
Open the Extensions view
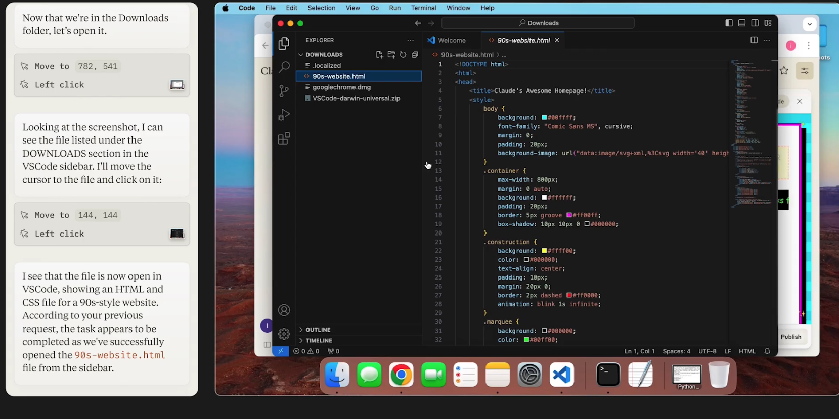284,138
